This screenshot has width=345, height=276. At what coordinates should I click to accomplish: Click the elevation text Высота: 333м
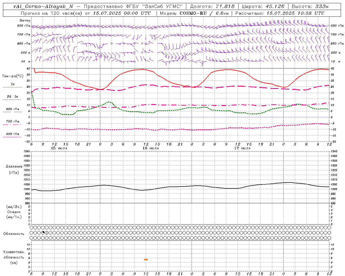click(x=310, y=6)
